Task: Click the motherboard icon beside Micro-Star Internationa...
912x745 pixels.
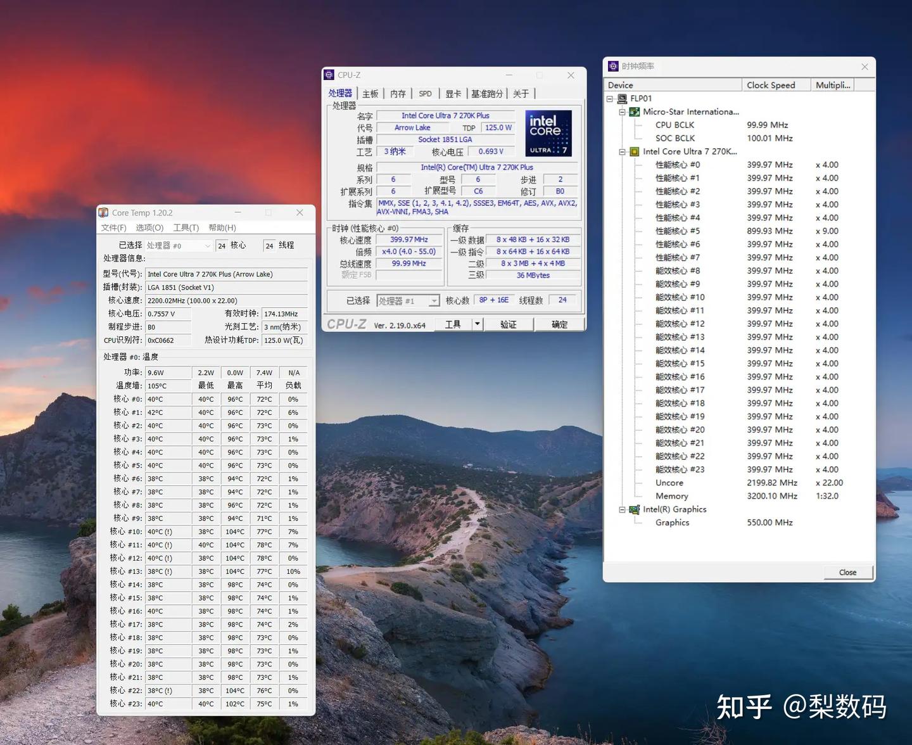Action: click(x=634, y=112)
